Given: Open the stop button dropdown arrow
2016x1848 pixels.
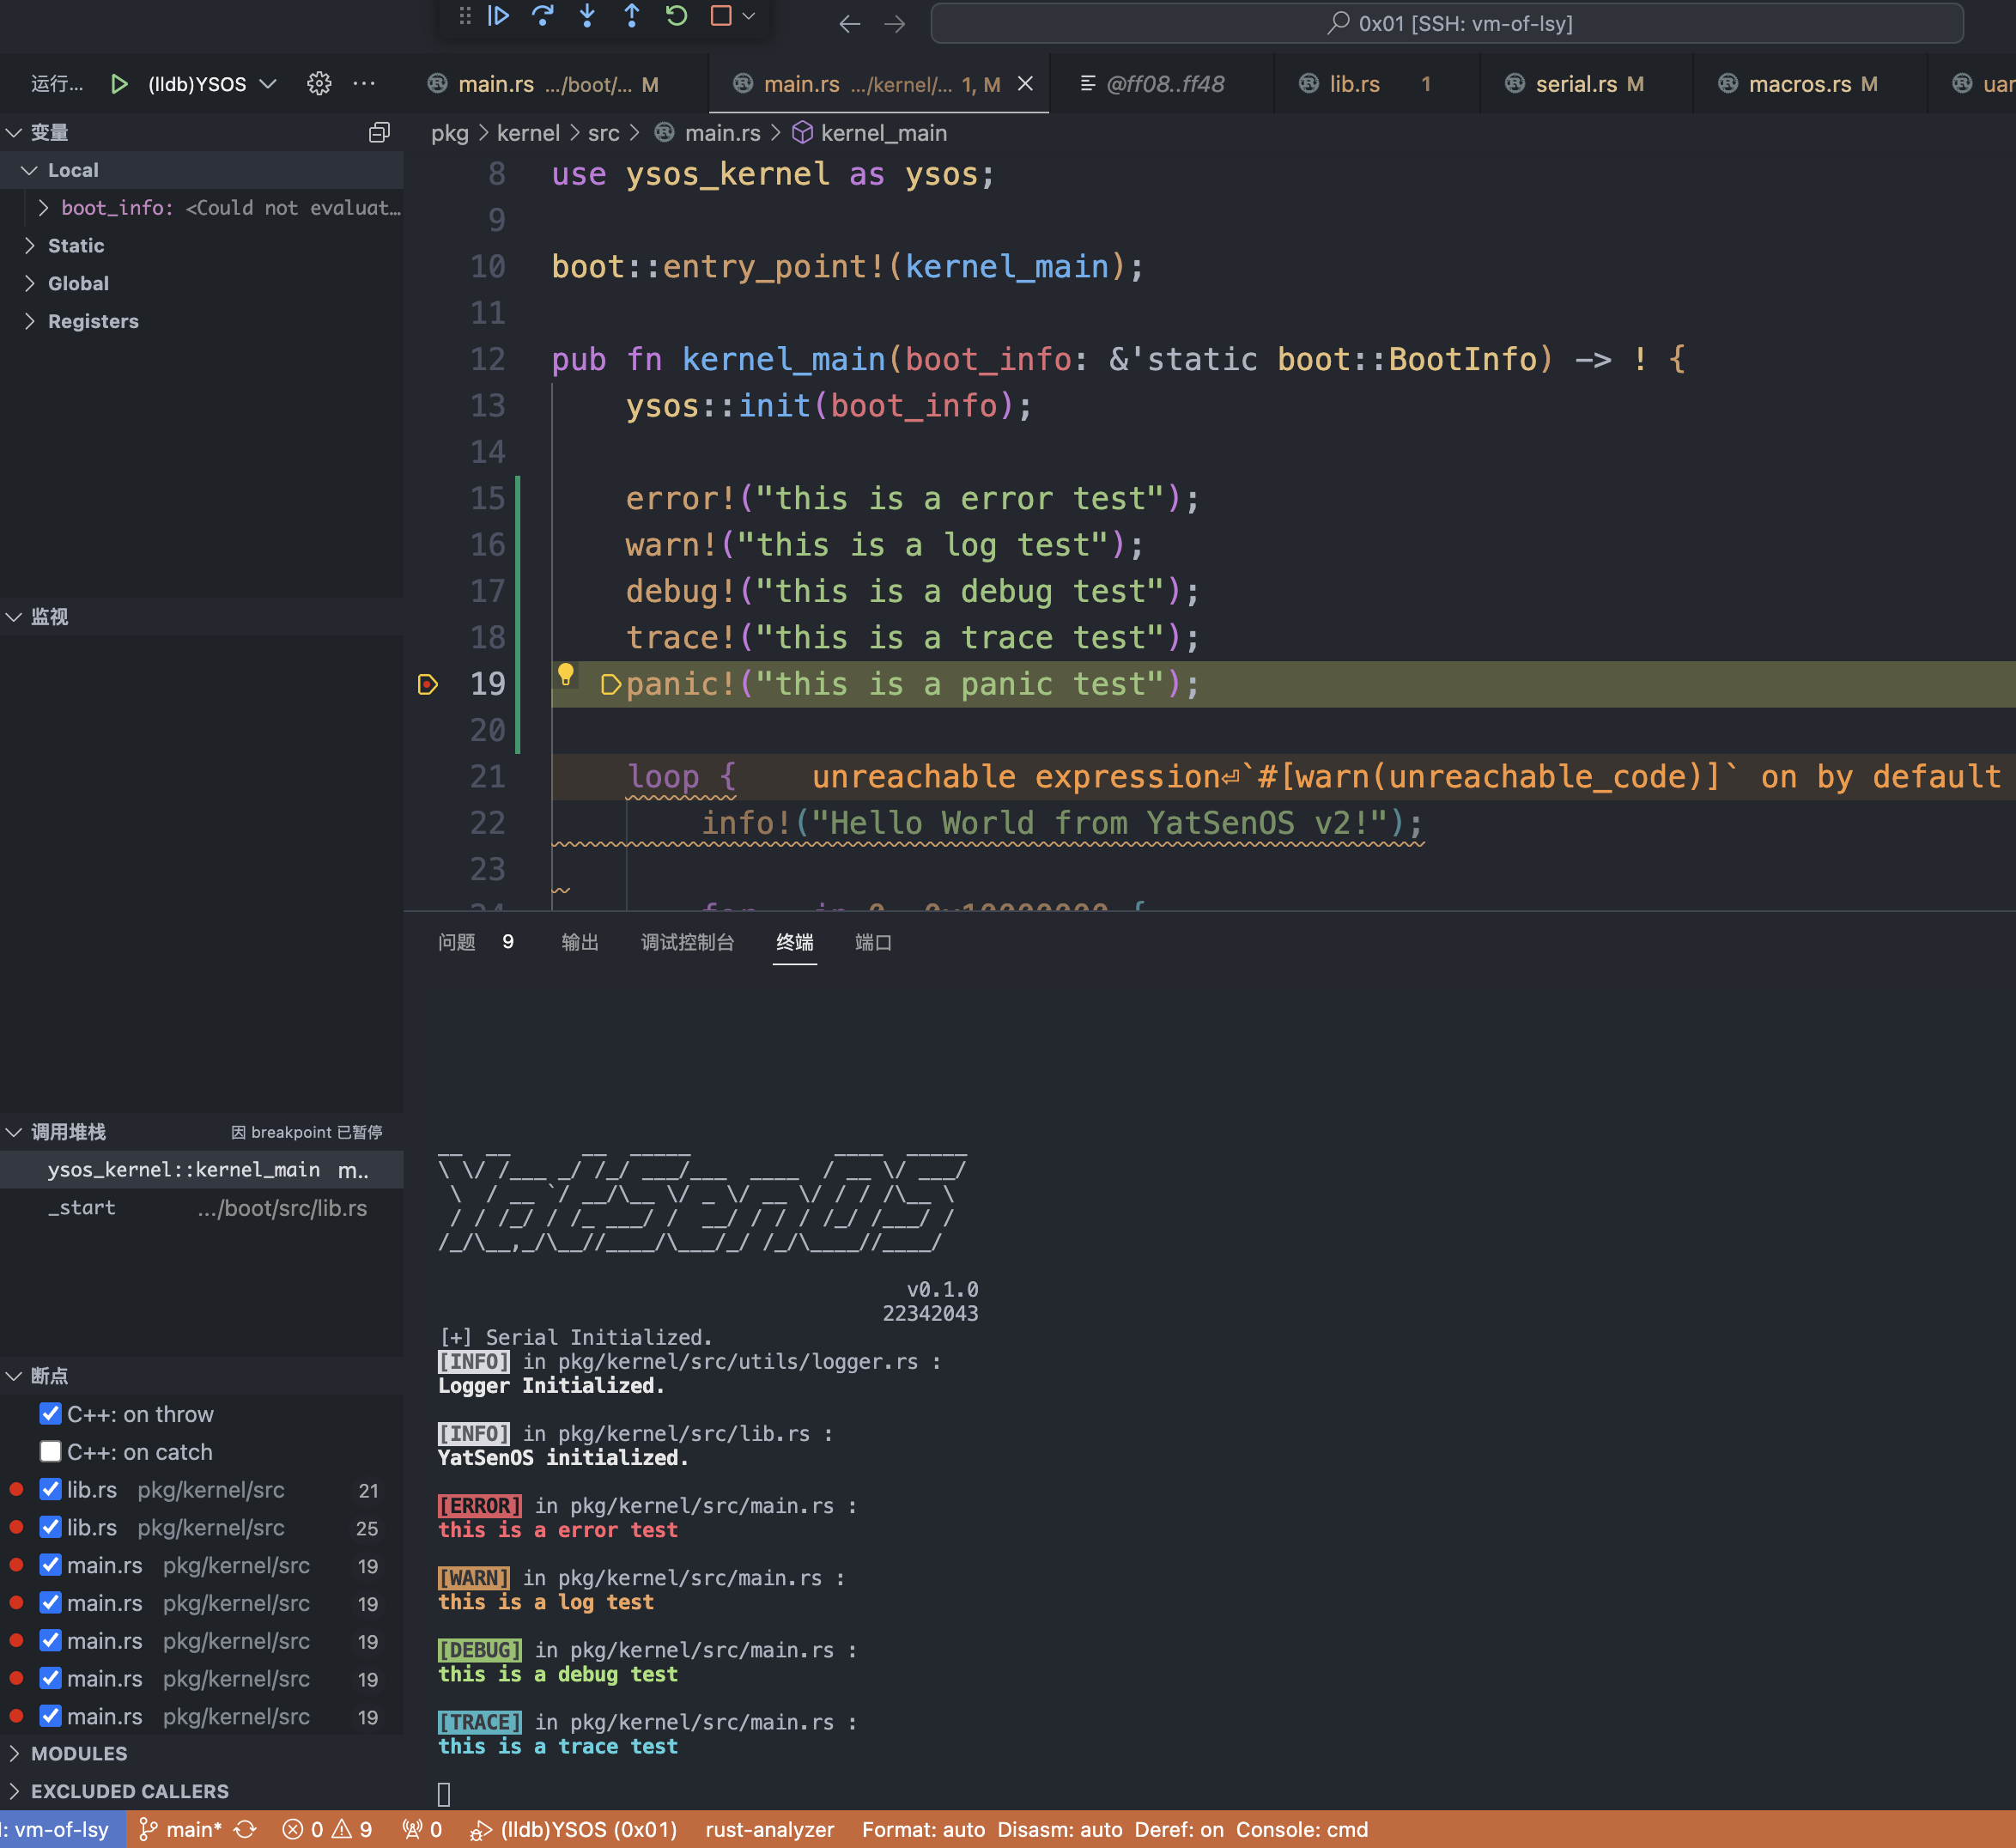Looking at the screenshot, I should pyautogui.click(x=749, y=16).
